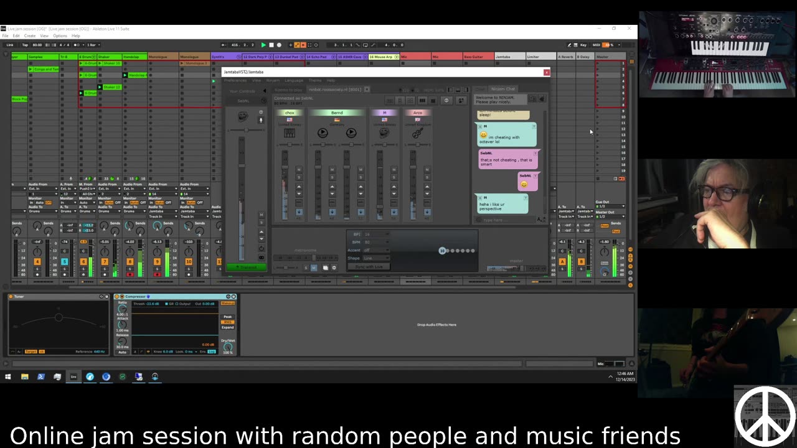Open the Windows Start menu
Viewport: 797px width, 448px height.
[x=8, y=376]
